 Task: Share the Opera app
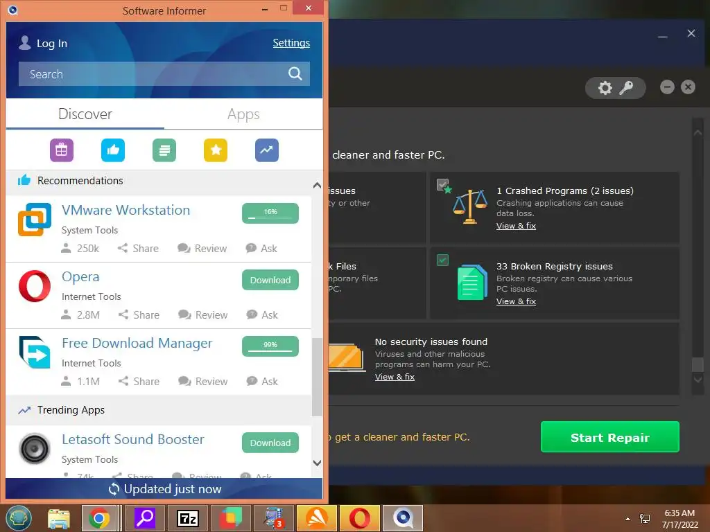tap(139, 315)
